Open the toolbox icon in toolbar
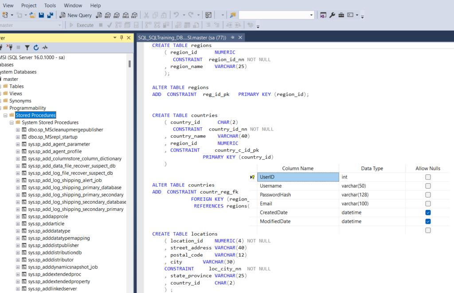Image resolution: width=454 pixels, height=293 pixels. [341, 15]
